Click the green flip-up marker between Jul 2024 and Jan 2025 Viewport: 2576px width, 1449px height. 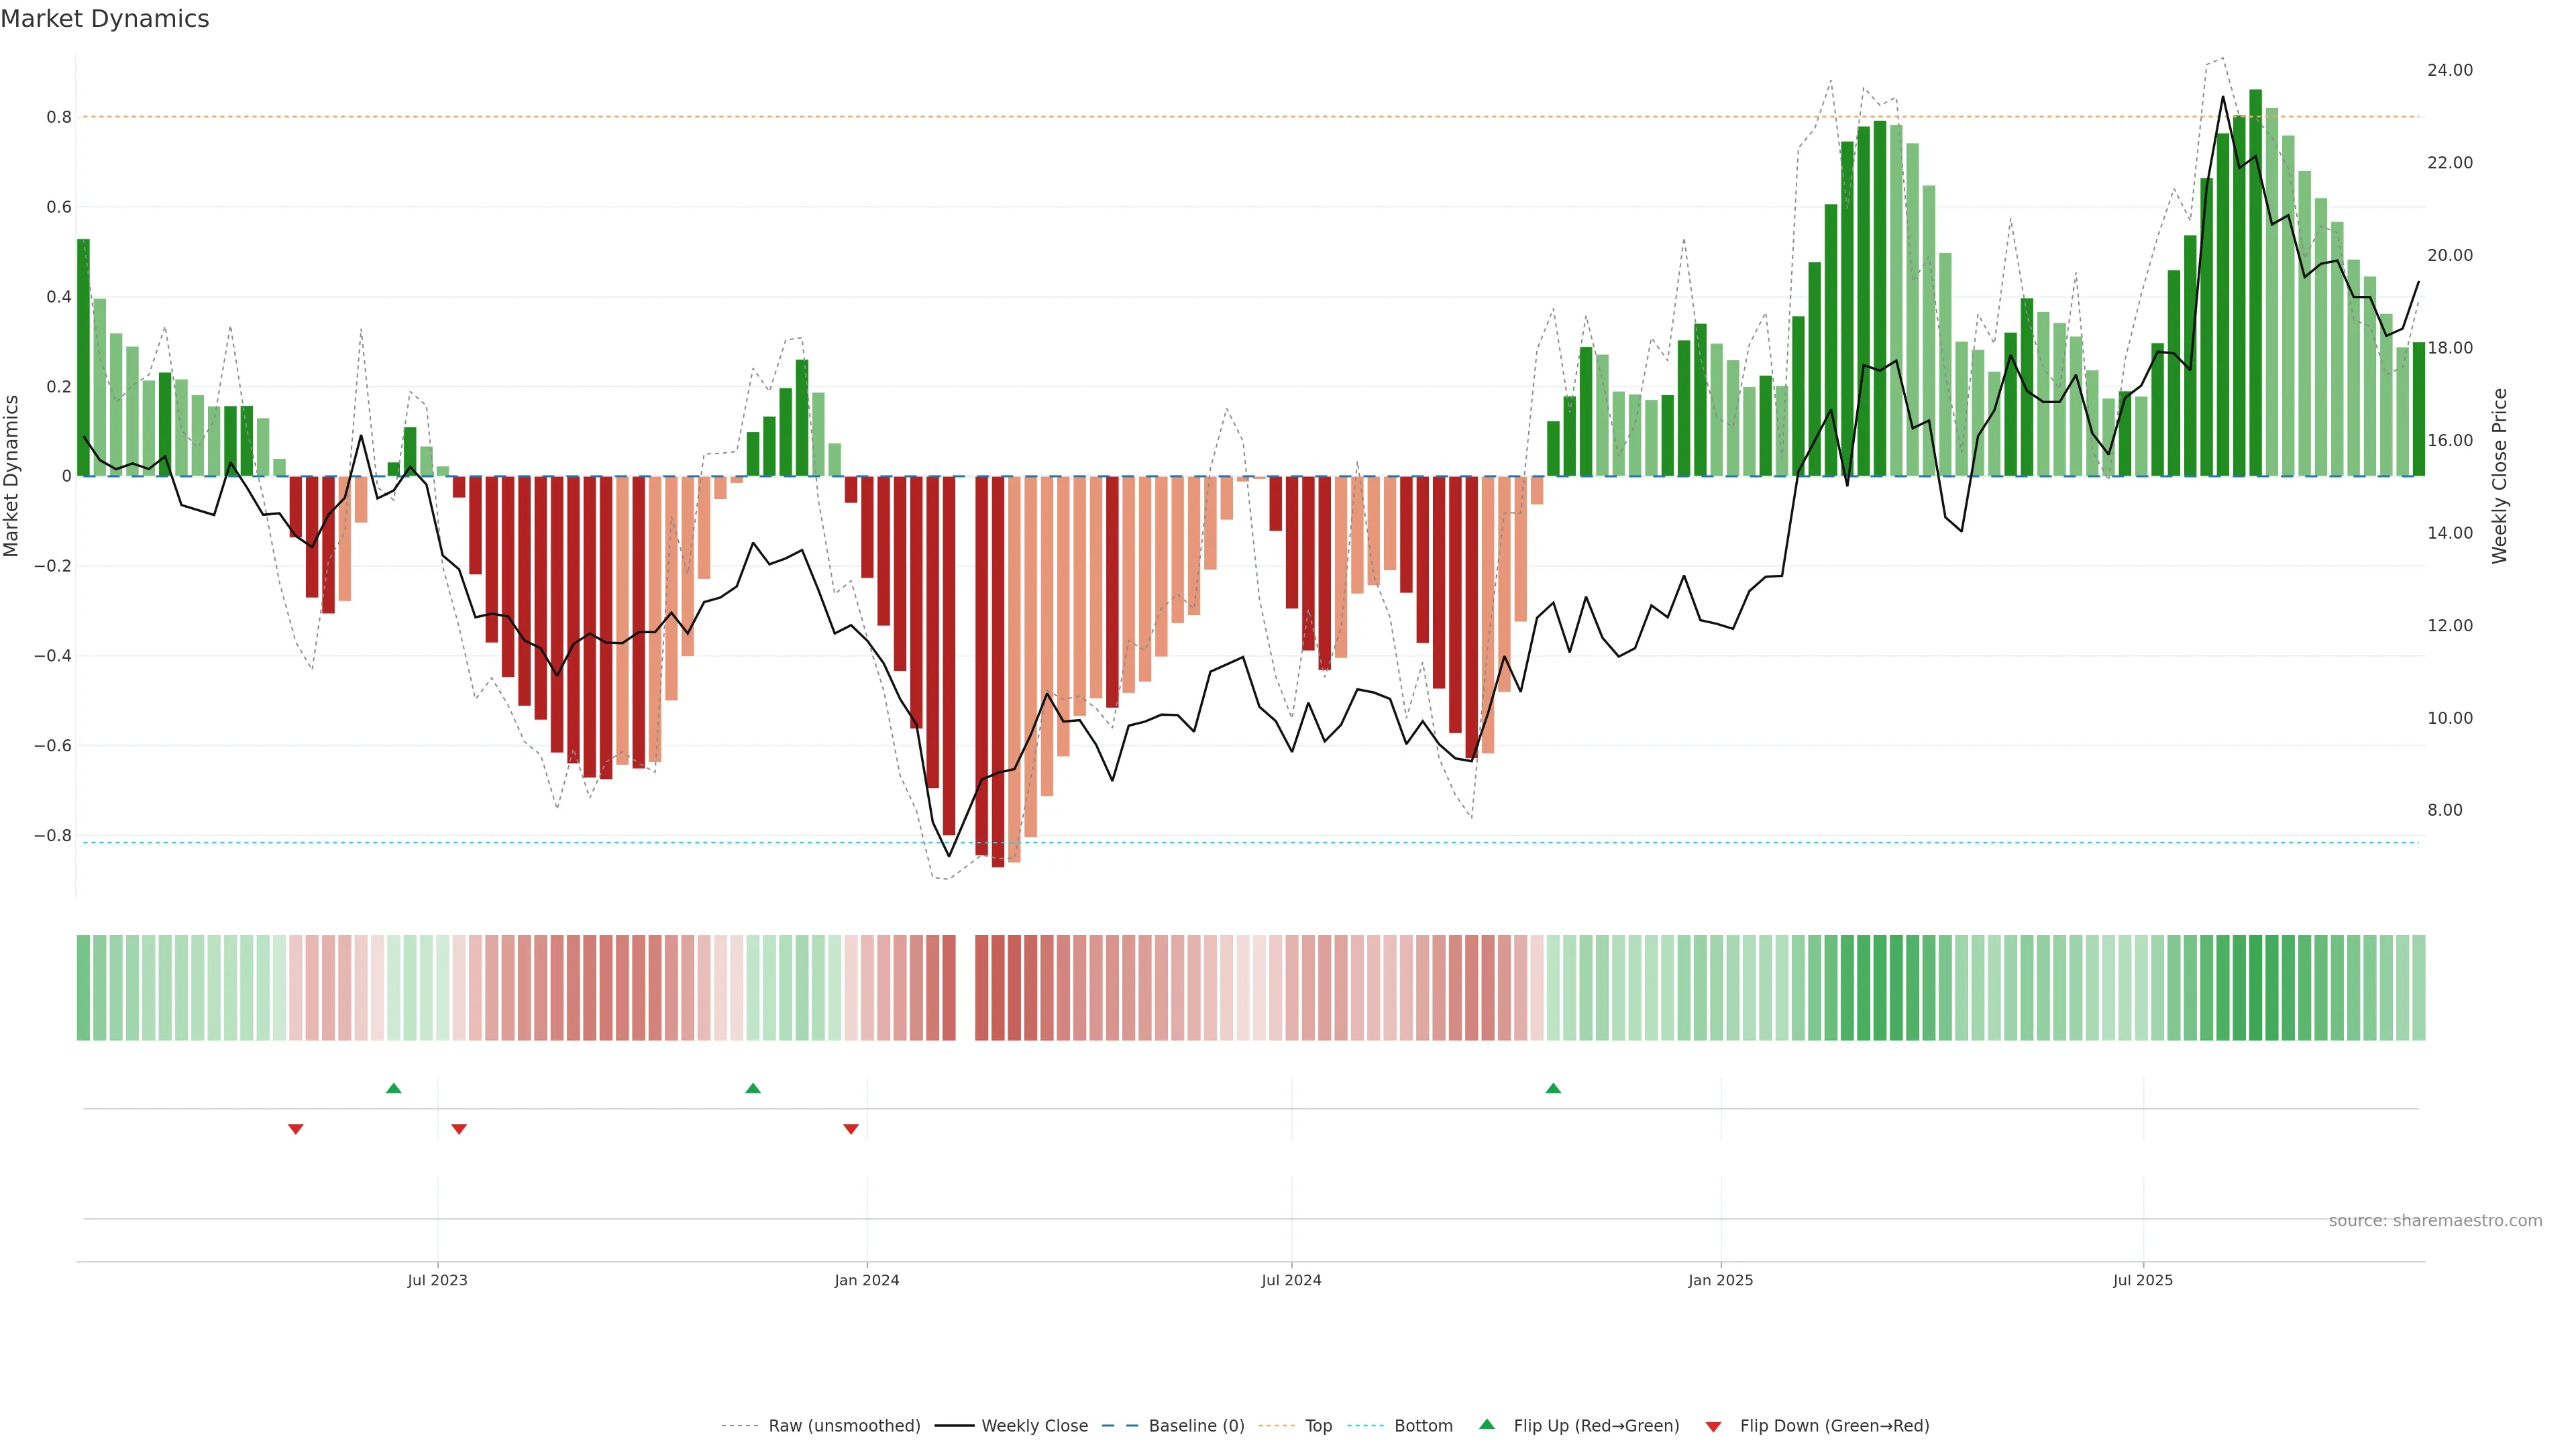[1553, 1088]
